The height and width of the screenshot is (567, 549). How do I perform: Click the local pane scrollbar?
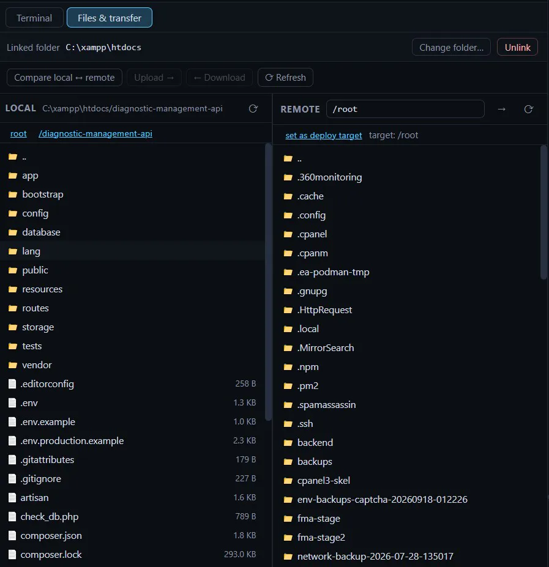click(x=268, y=282)
